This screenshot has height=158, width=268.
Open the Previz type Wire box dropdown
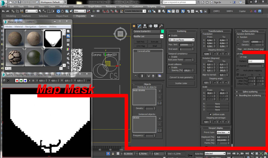tap(223, 133)
